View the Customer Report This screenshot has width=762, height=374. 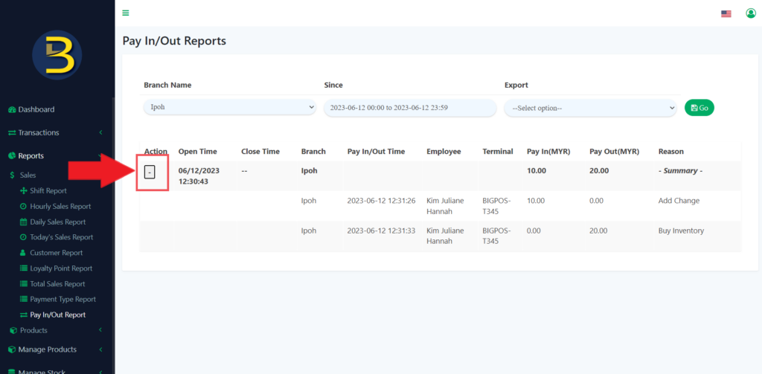(56, 253)
